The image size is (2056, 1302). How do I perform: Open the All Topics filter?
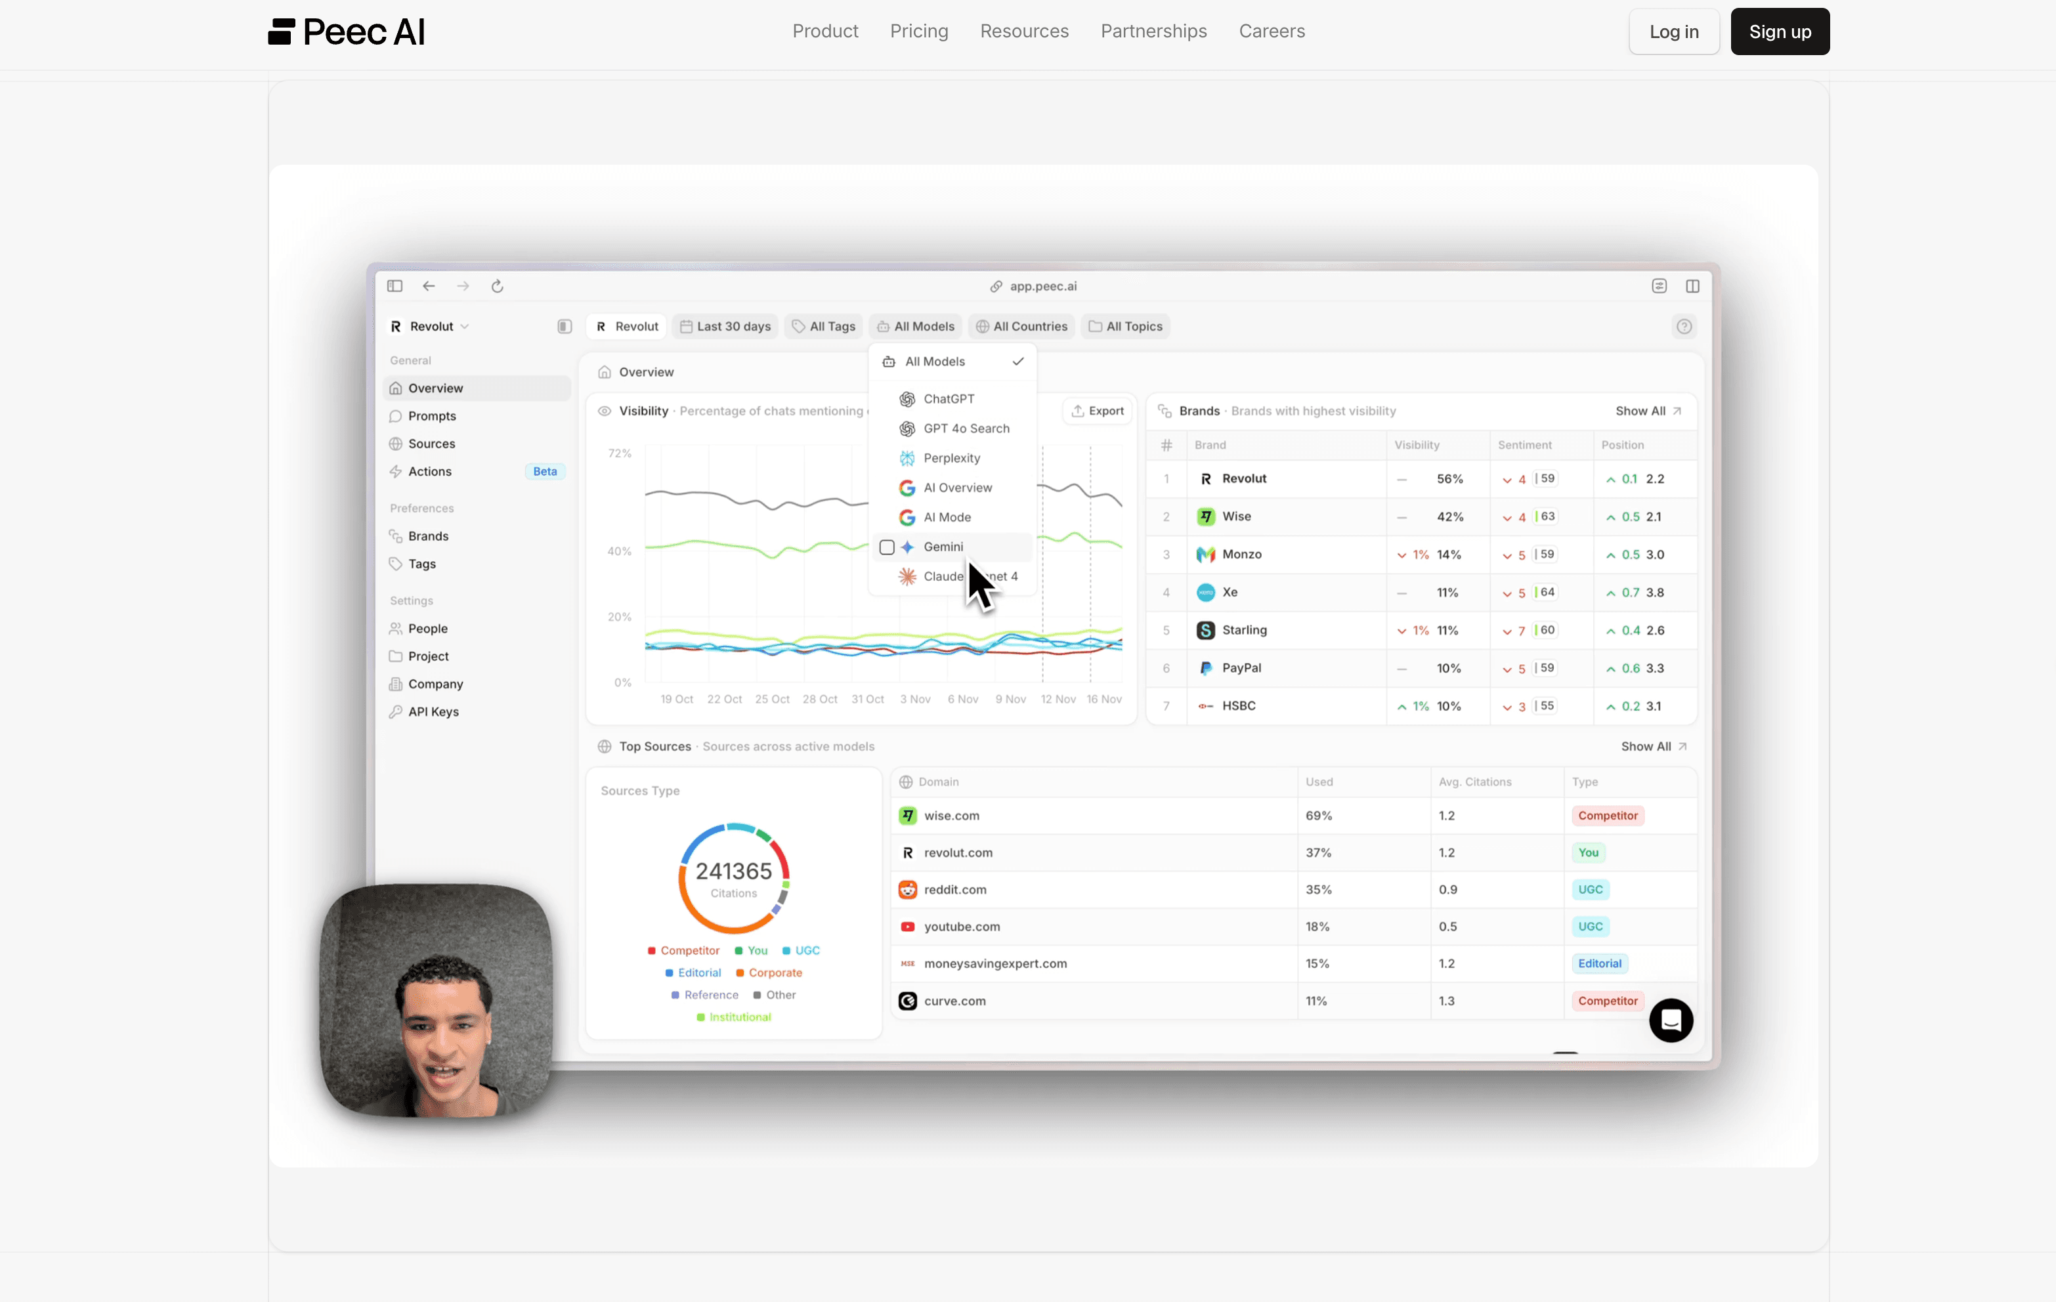pyautogui.click(x=1125, y=326)
